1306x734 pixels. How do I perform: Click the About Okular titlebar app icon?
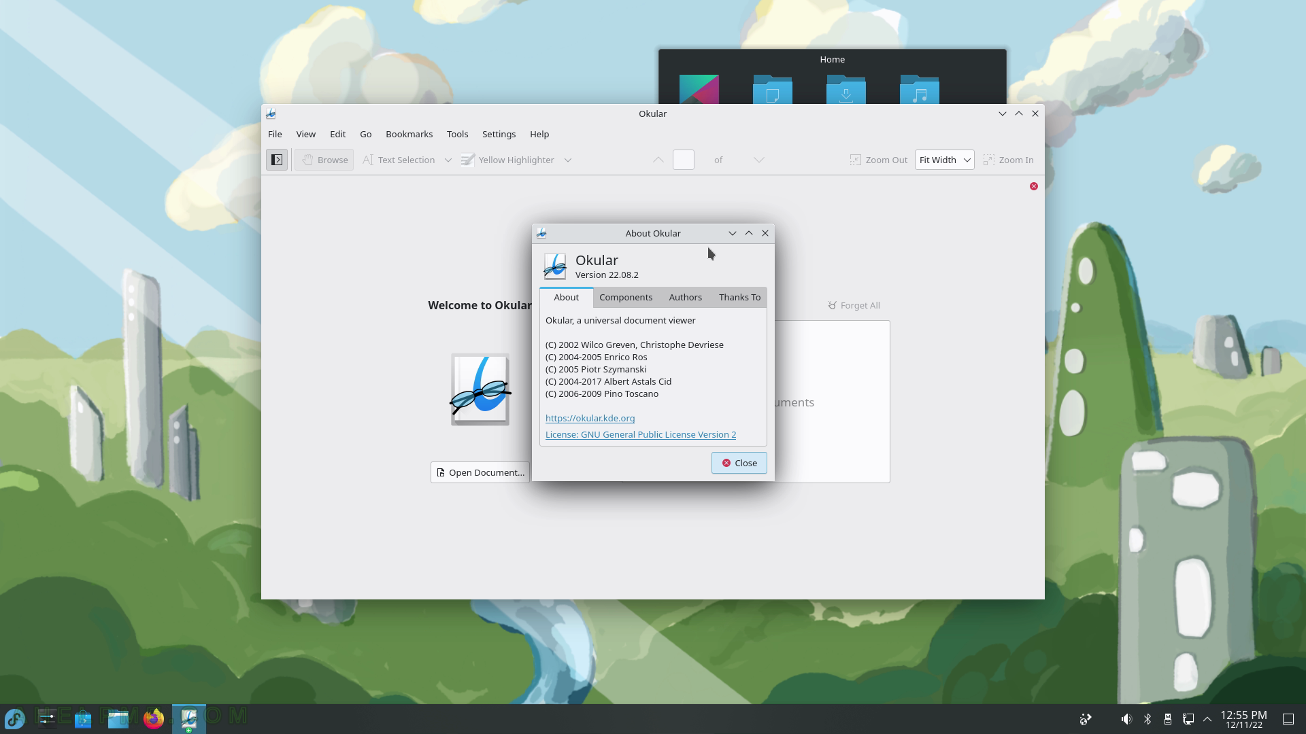point(541,233)
